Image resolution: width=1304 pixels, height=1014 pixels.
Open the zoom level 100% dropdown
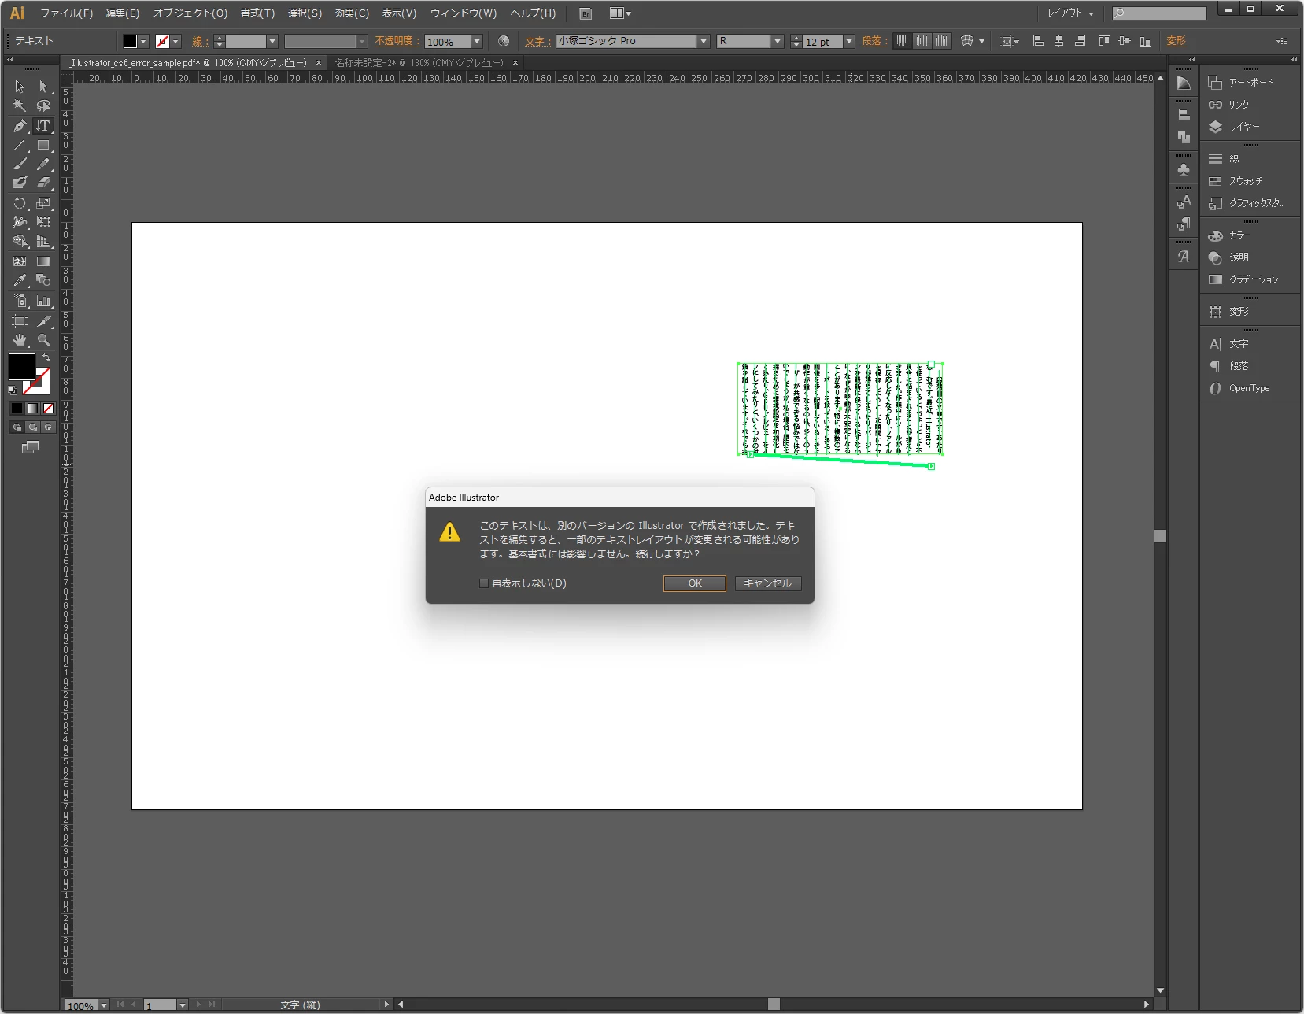tap(103, 1005)
